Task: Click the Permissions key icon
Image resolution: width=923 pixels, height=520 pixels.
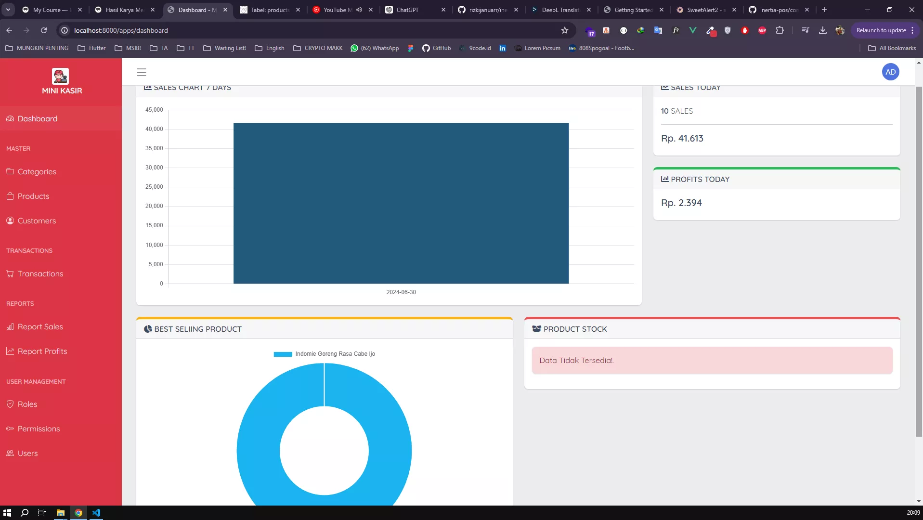Action: coord(10,429)
